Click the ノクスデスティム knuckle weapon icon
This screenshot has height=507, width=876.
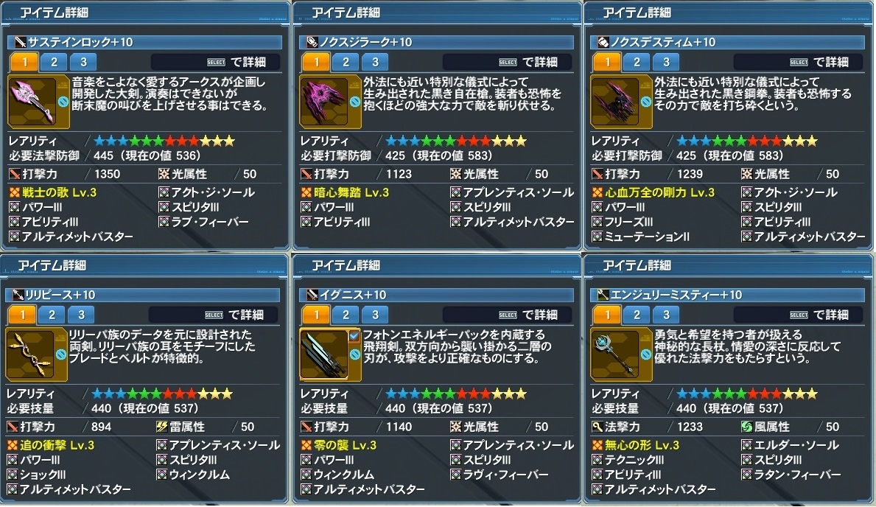coord(615,102)
